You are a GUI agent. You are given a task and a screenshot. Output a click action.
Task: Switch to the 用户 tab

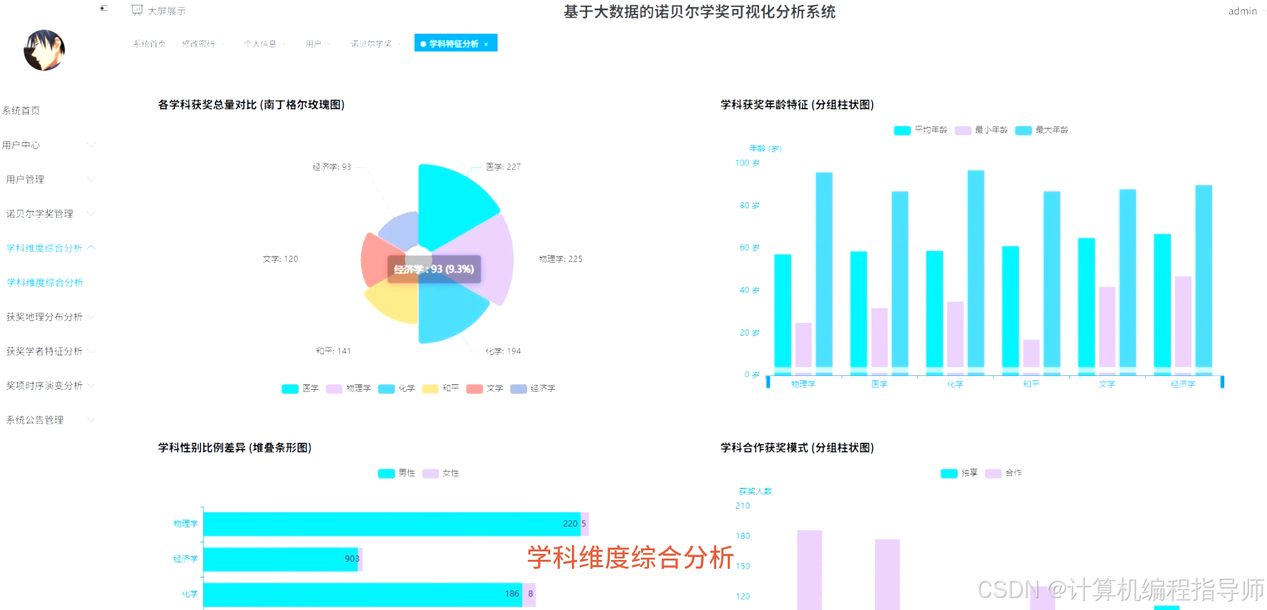click(313, 43)
